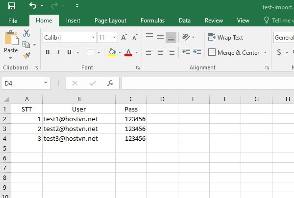Expand the font size dropdown
Screen dimensions: 294x198
[x=115, y=38]
